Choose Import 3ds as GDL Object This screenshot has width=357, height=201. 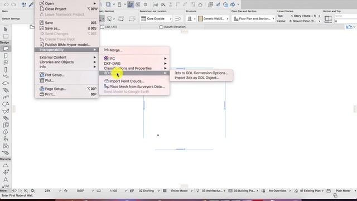201,78
